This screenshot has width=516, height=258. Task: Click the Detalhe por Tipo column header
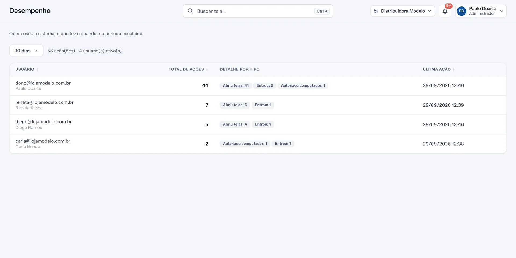[x=239, y=69]
